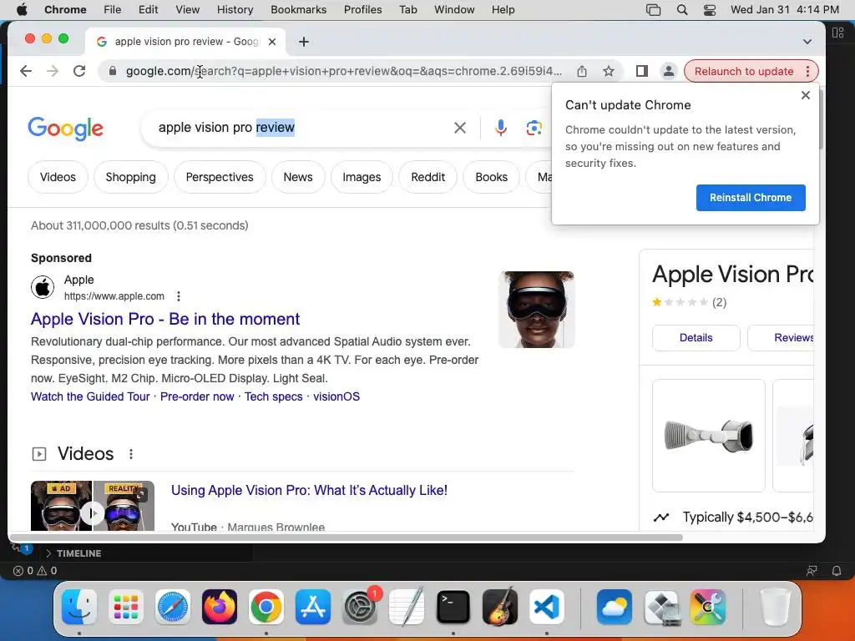The image size is (855, 641).
Task: Open GarageBand from the dock
Action: click(500, 607)
